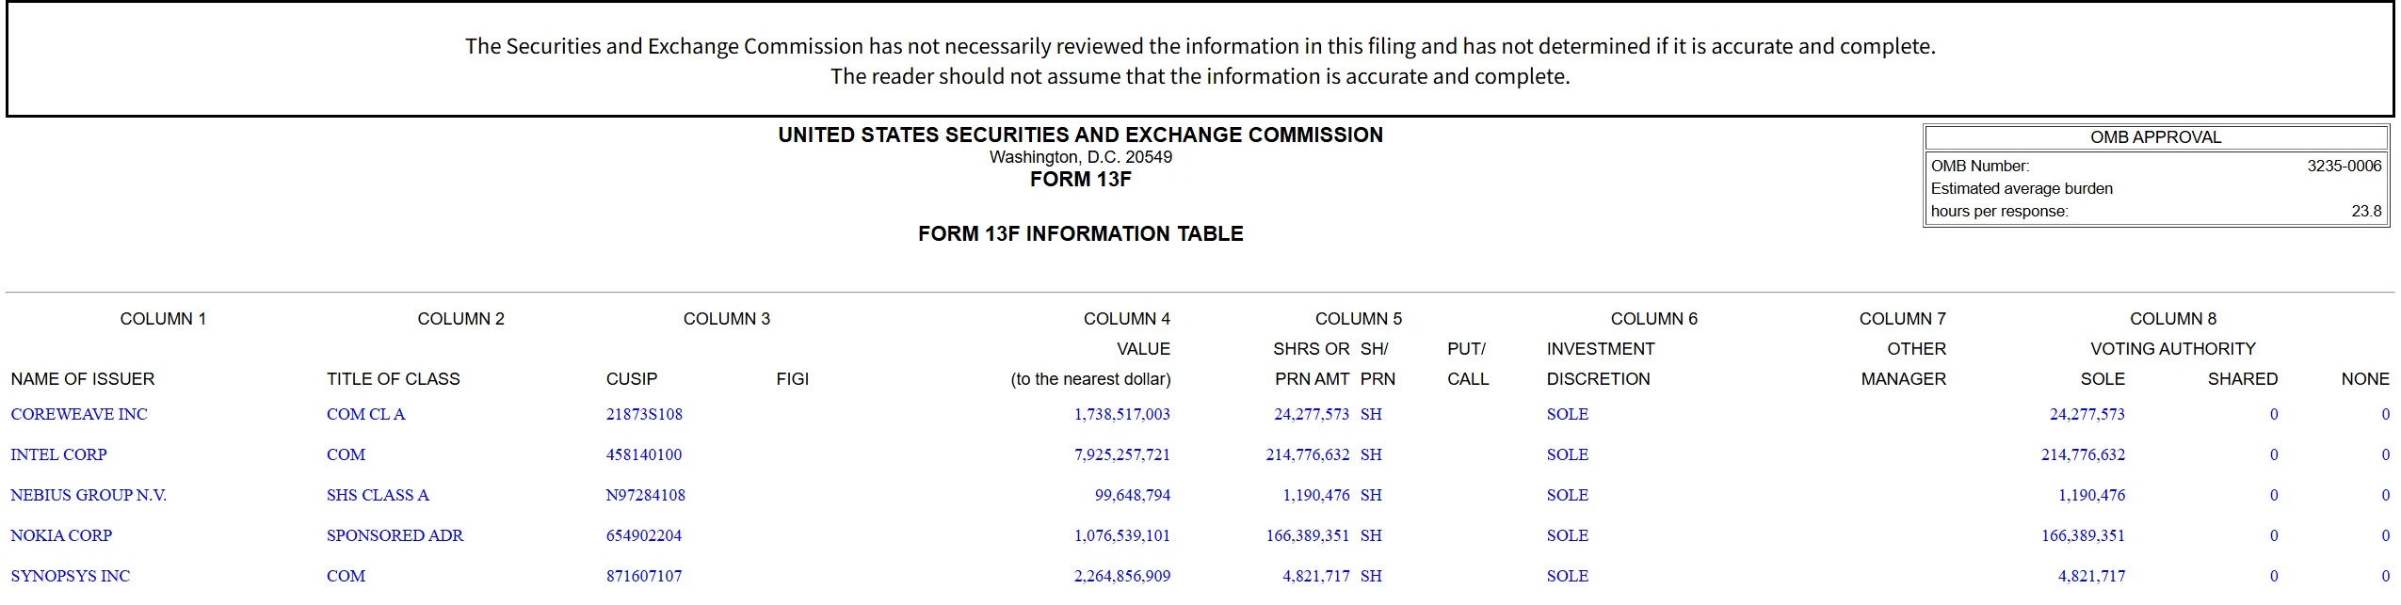Click the Synopsys CUSIP 871607107
Screen dimensions: 2401x605
[644, 576]
